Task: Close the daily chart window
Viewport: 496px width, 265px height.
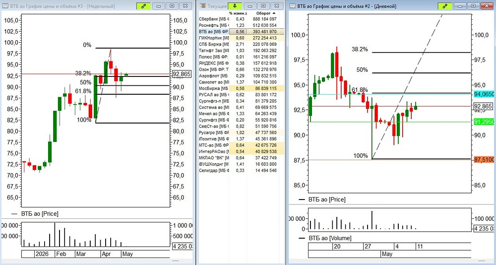Action: 488,6
